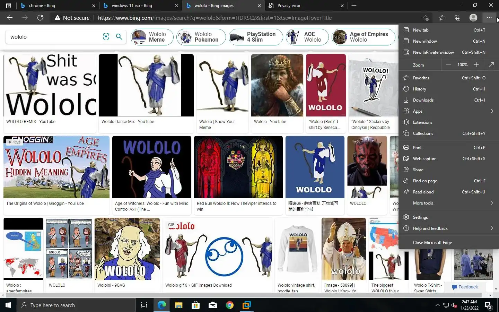Choose Print from the menu
Viewport: 499px width, 312px height.
[x=449, y=148]
